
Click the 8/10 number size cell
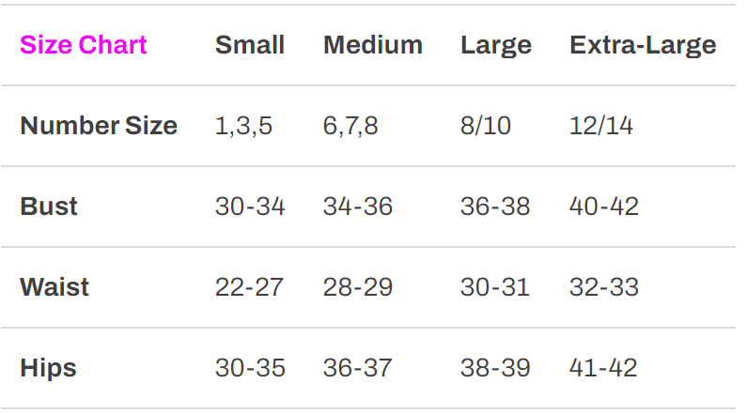(x=486, y=126)
